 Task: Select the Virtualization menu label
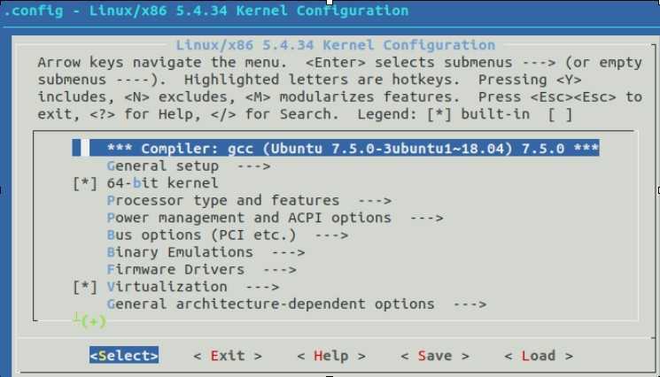[x=167, y=287]
